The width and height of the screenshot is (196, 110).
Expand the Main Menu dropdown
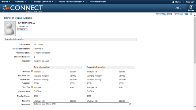(21, 2)
